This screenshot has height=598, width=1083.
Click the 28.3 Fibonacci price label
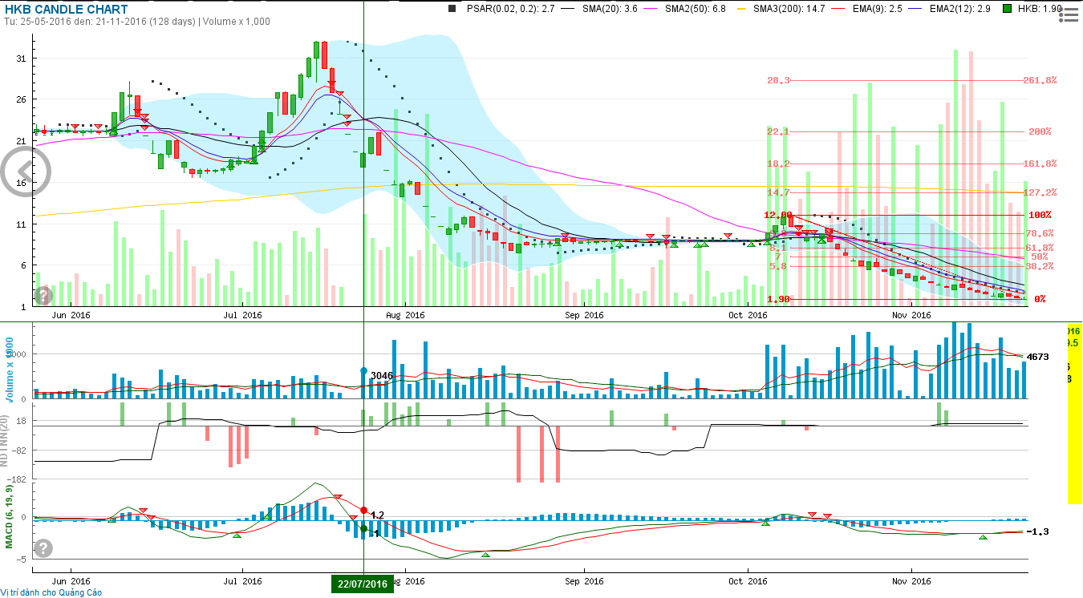(778, 80)
